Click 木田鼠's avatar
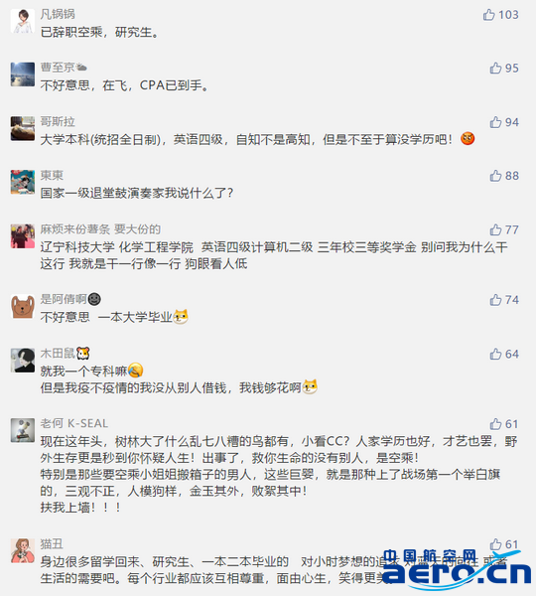This screenshot has height=596, width=536. [x=23, y=361]
